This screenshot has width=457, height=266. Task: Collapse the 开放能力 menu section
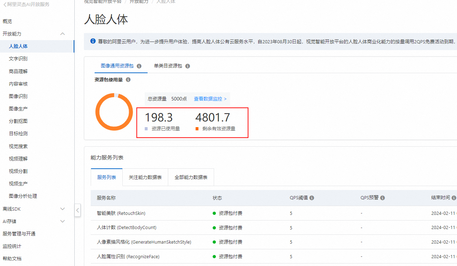(63, 34)
